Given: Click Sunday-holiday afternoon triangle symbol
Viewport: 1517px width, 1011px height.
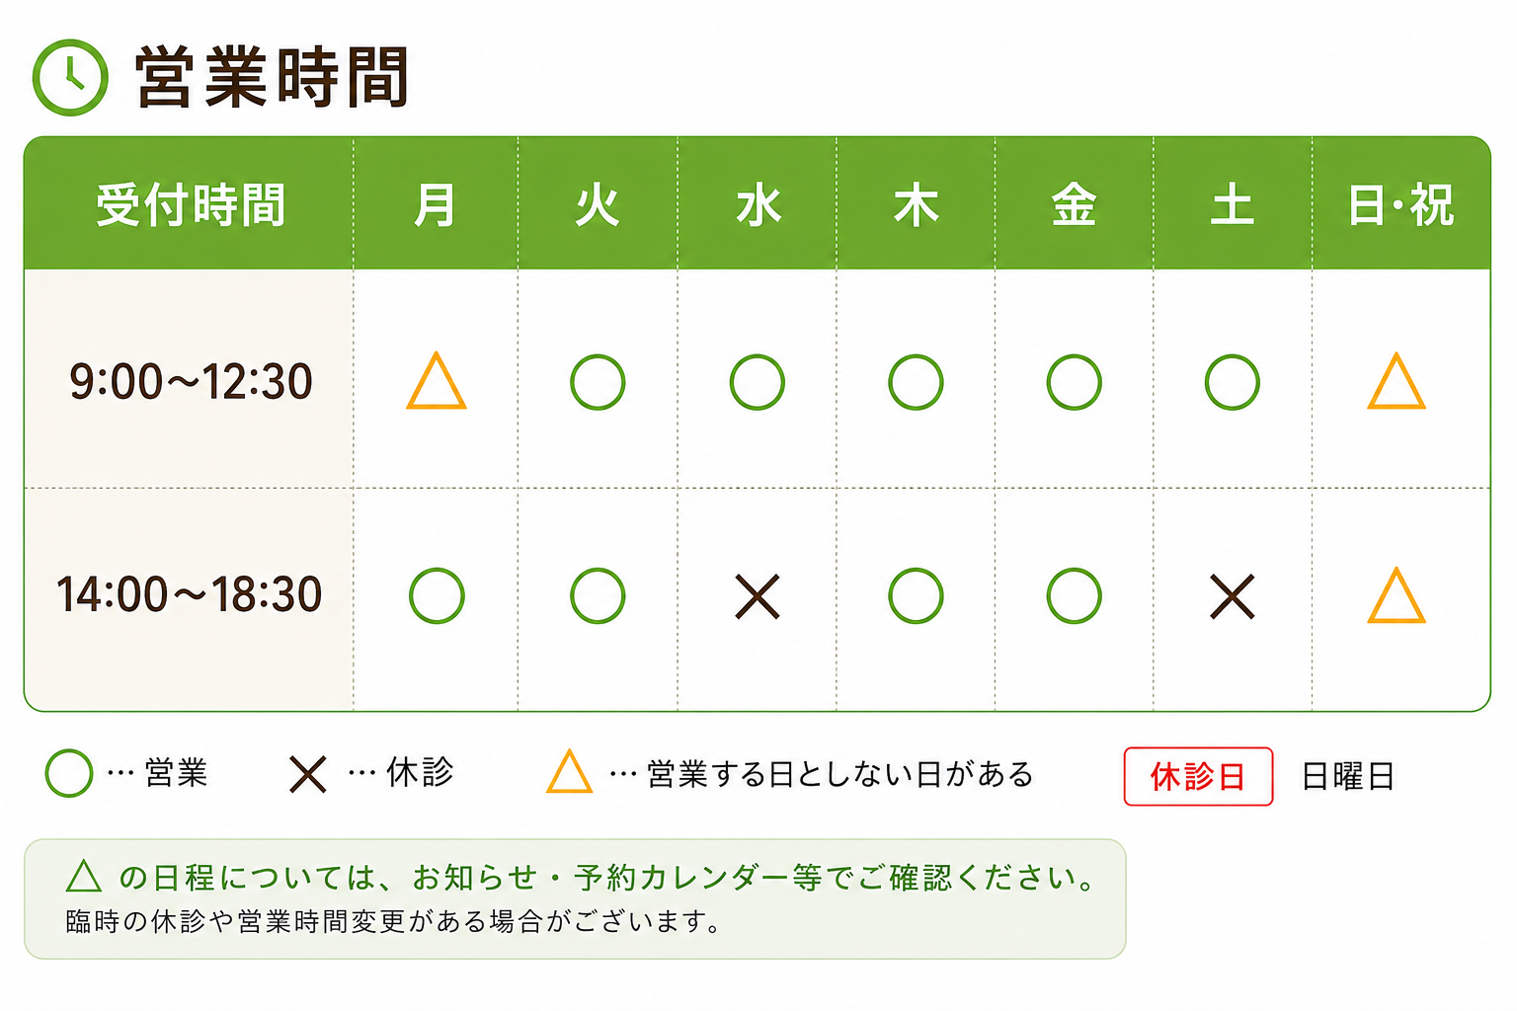Looking at the screenshot, I should (x=1397, y=595).
